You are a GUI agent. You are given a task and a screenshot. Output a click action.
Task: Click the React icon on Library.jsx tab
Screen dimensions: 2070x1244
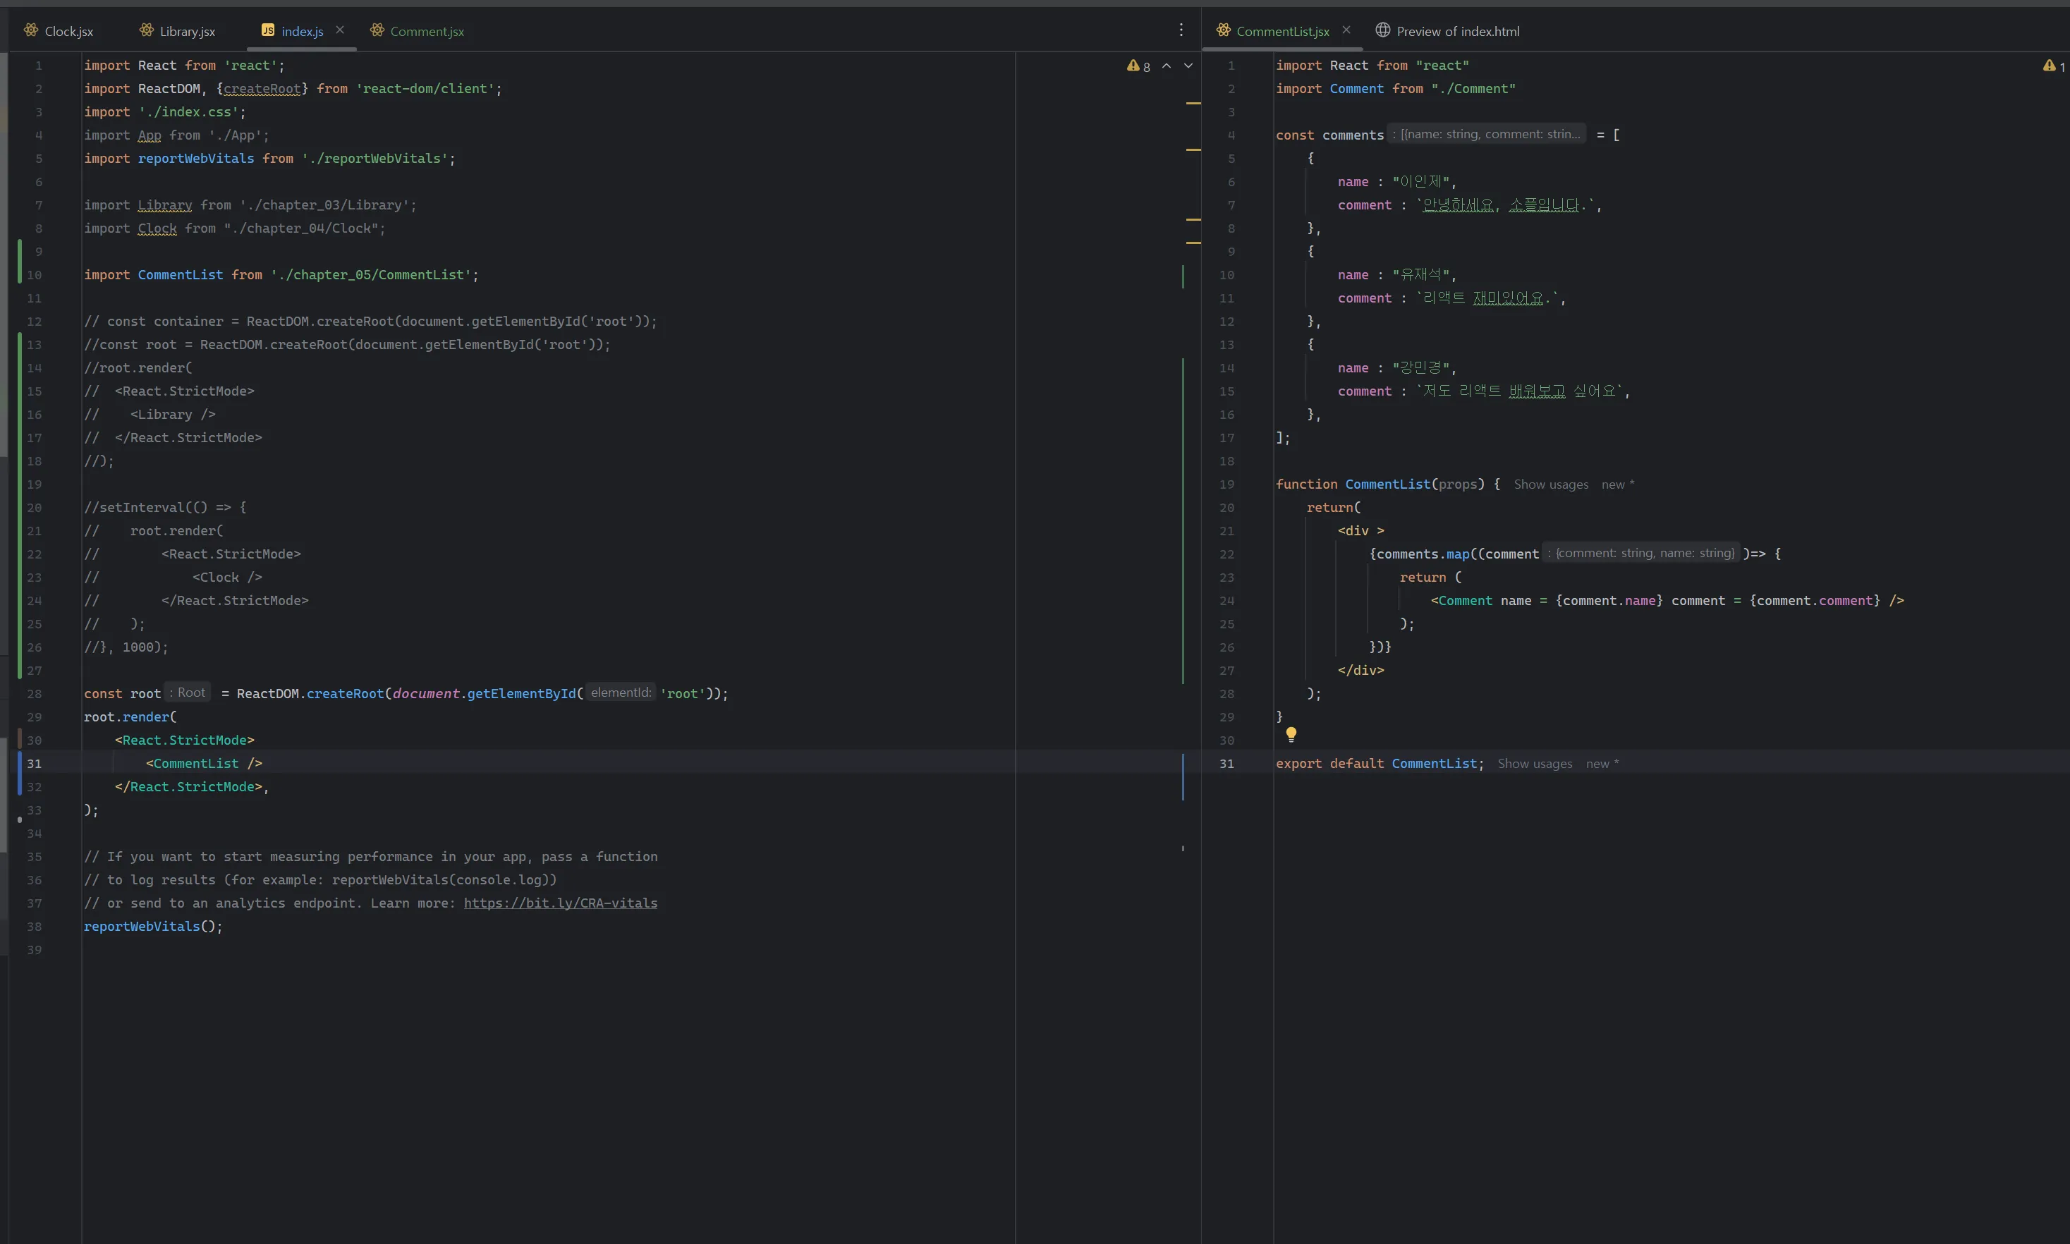click(147, 30)
